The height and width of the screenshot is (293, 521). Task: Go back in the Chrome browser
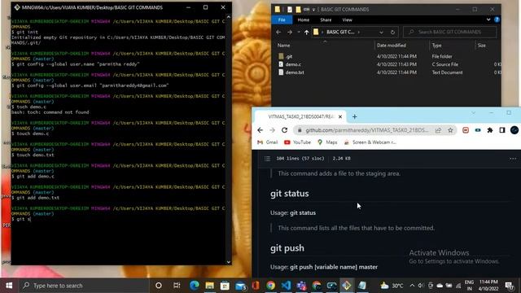(x=260, y=130)
